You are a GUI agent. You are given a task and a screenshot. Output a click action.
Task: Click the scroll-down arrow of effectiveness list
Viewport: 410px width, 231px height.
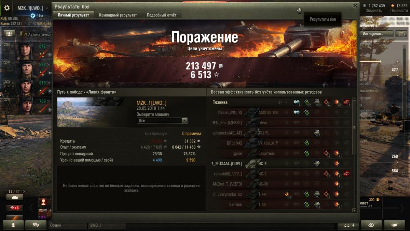[354, 210]
